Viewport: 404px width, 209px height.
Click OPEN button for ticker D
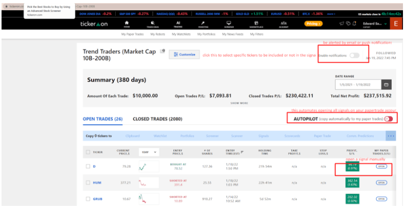click(381, 166)
